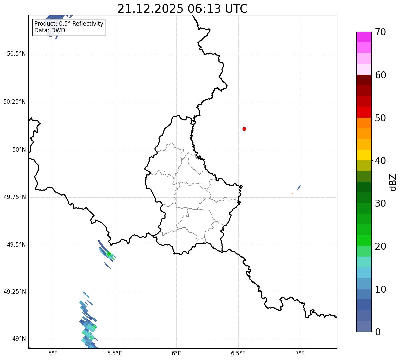The image size is (401, 360).
Task: Click the 5°E longitude label
Action: tap(53, 353)
